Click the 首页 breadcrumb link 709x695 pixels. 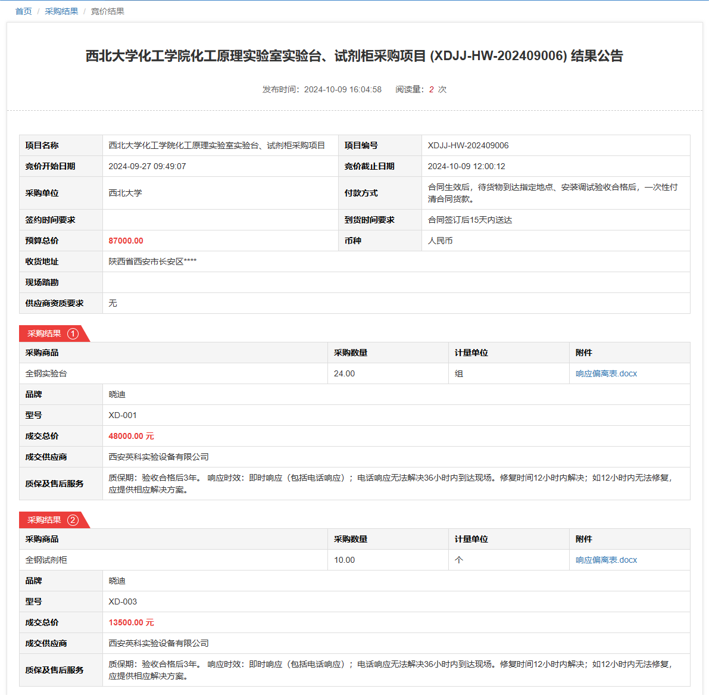click(x=23, y=11)
